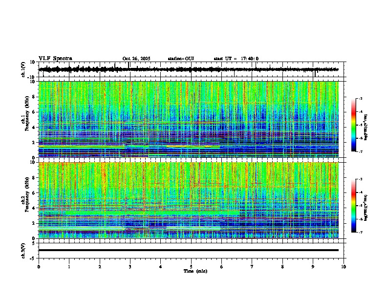
Task: Select the "start UT = 17:40:0" header text
Action: 236,59
